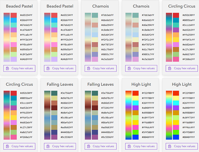199x152 pixels.
Task: Click the first Beaded Pastel card title
Action: pos(19,6)
